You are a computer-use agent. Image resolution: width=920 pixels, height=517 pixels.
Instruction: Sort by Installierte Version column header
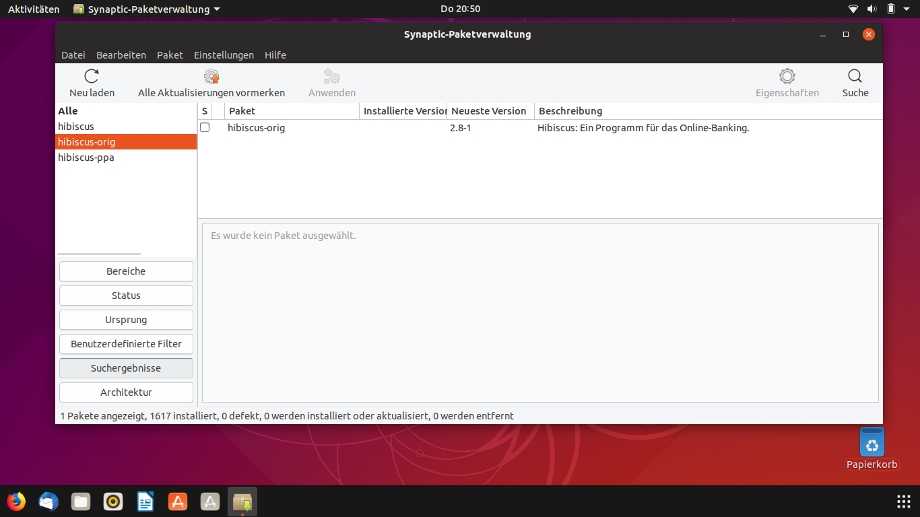403,111
